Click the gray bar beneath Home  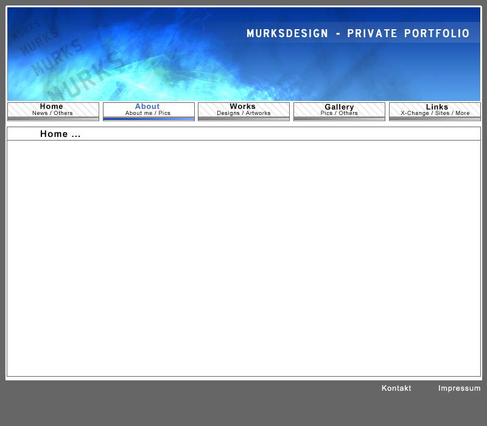(x=53, y=119)
